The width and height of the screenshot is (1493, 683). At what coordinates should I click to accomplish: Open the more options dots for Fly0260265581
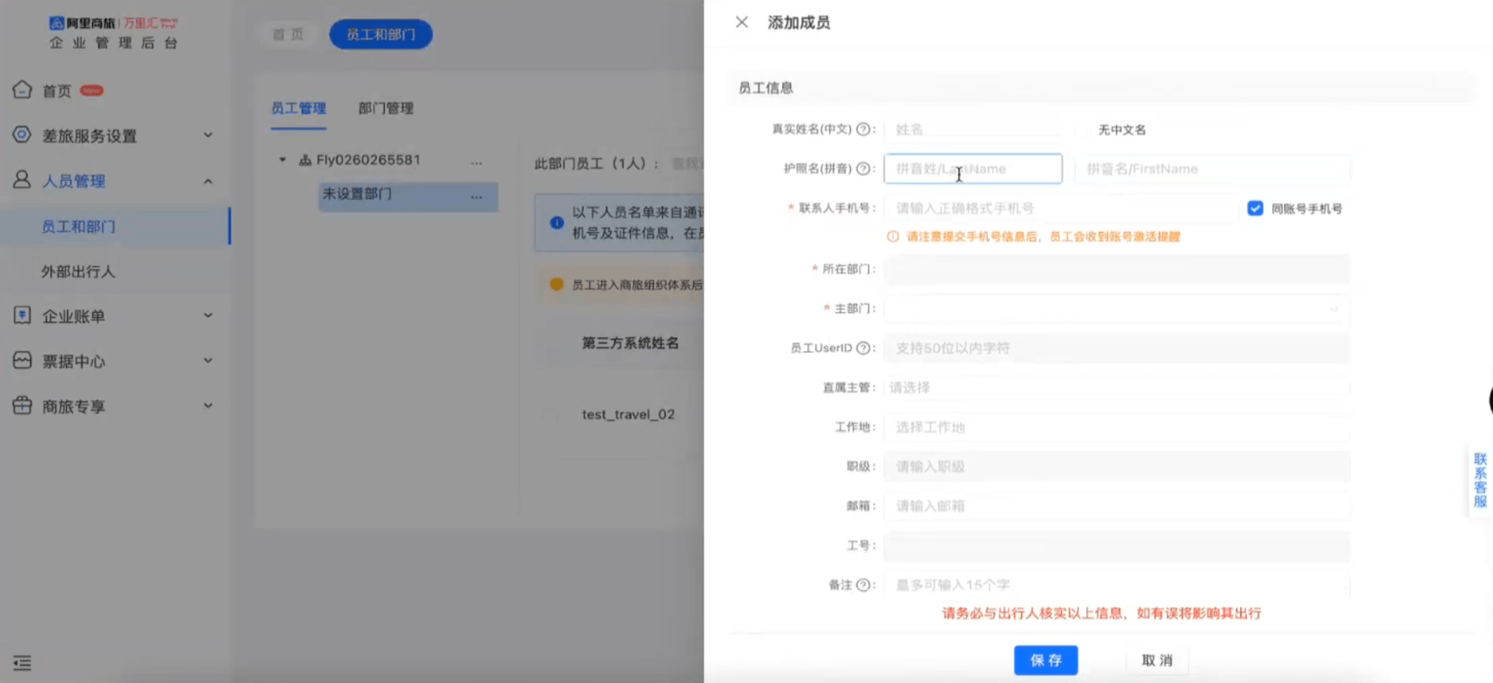[476, 162]
